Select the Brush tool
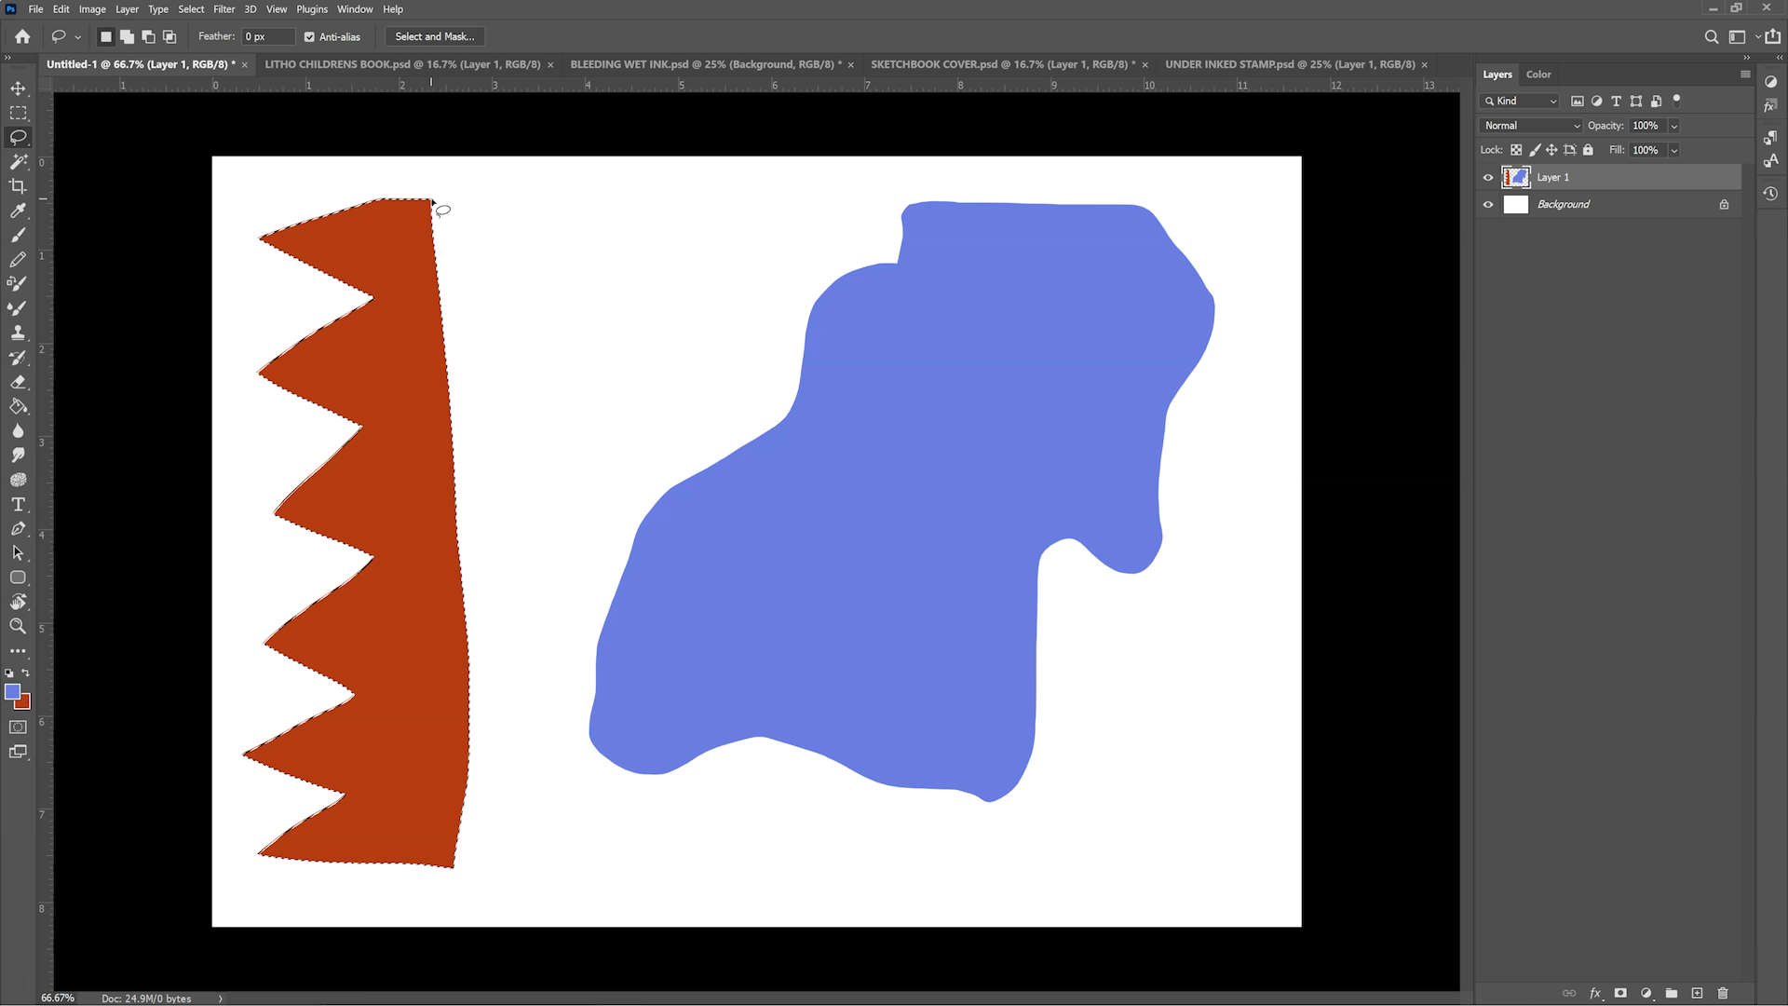 (x=18, y=235)
